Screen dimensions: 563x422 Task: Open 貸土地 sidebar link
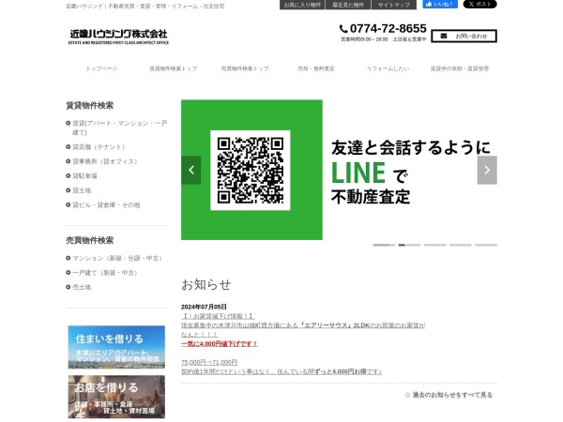(82, 190)
